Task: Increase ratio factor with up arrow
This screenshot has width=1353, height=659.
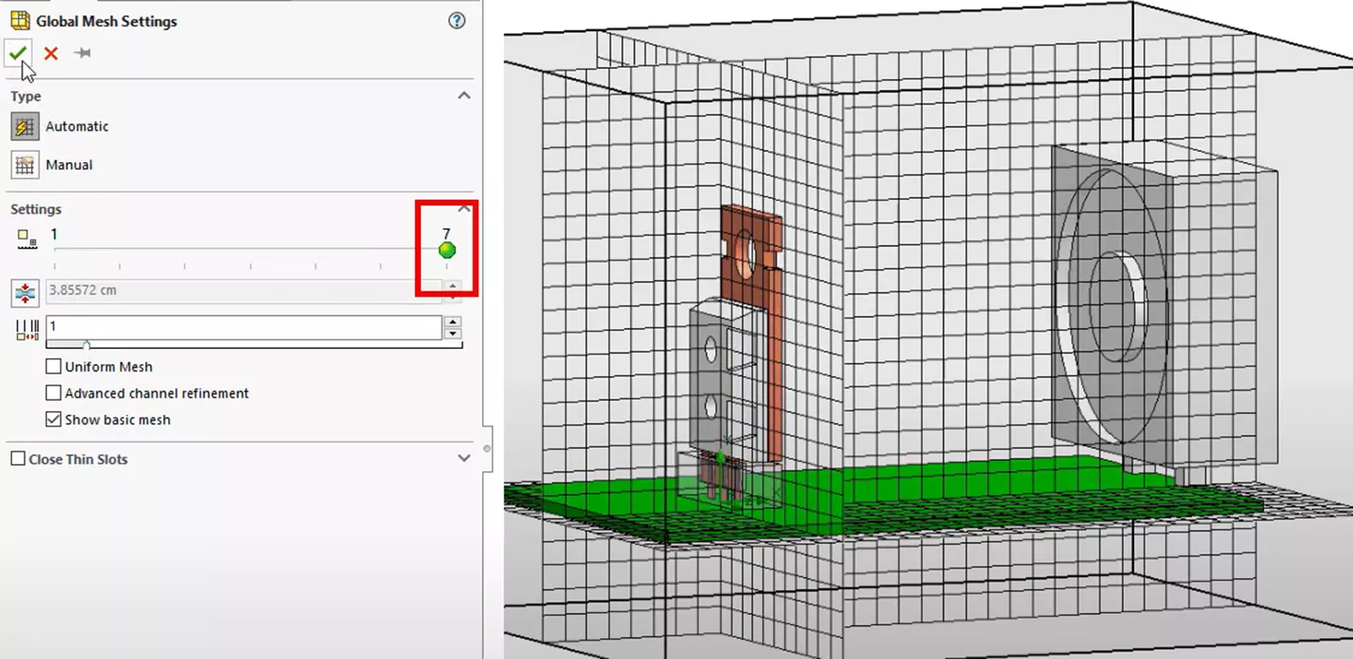Action: (x=453, y=321)
